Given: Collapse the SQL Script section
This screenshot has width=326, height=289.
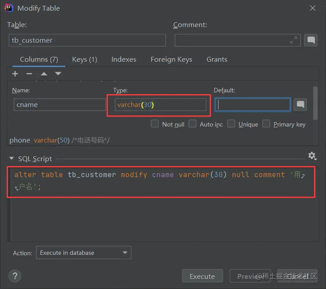Looking at the screenshot, I should click(x=12, y=158).
